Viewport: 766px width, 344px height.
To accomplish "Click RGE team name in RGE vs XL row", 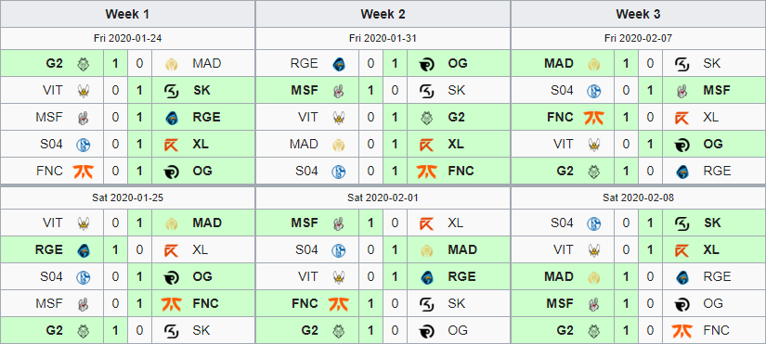I will [x=49, y=249].
